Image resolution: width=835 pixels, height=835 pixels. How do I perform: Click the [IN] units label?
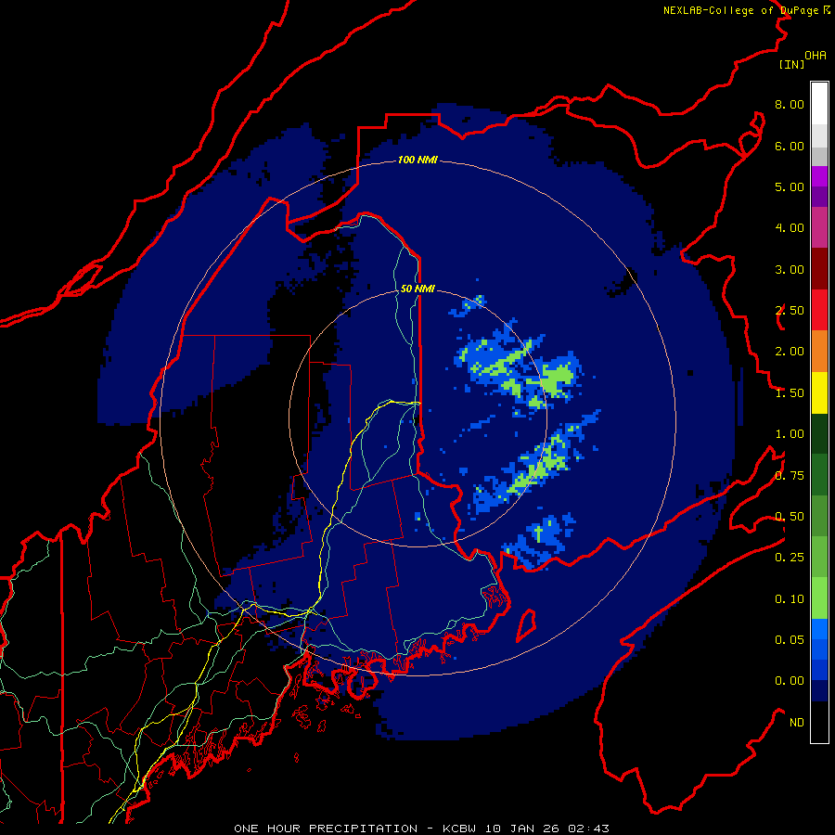tap(792, 64)
